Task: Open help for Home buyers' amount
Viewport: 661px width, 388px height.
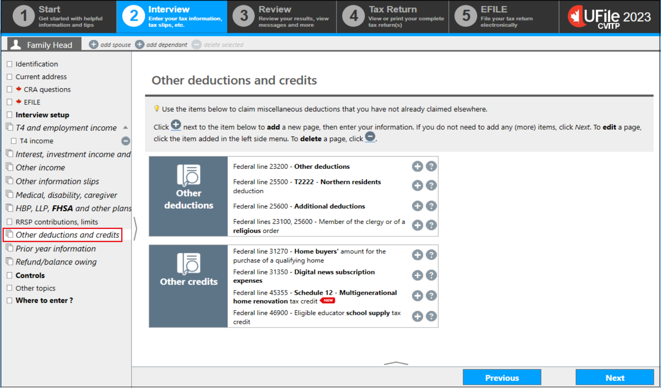Action: pos(431,255)
